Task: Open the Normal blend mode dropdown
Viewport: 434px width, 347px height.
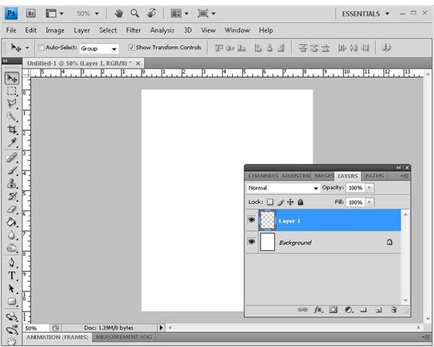Action: [283, 188]
